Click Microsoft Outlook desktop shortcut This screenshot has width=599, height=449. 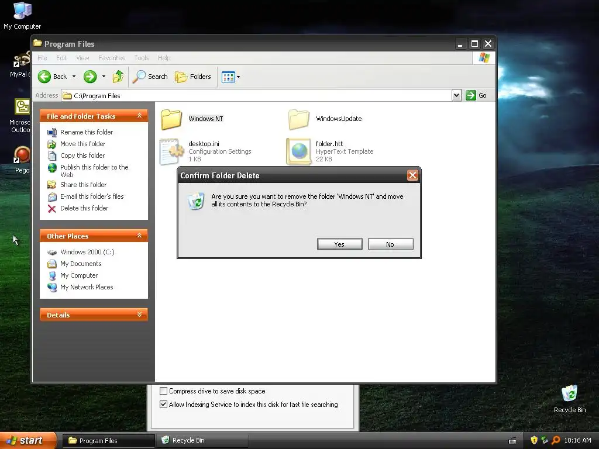tap(20, 116)
